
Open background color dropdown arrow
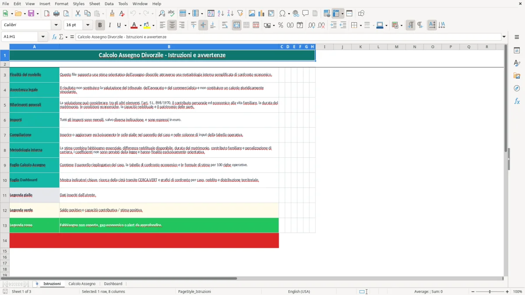[153, 25]
